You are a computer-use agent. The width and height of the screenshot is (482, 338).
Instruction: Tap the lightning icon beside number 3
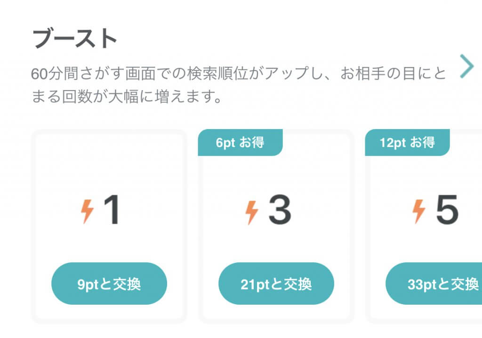[252, 211]
